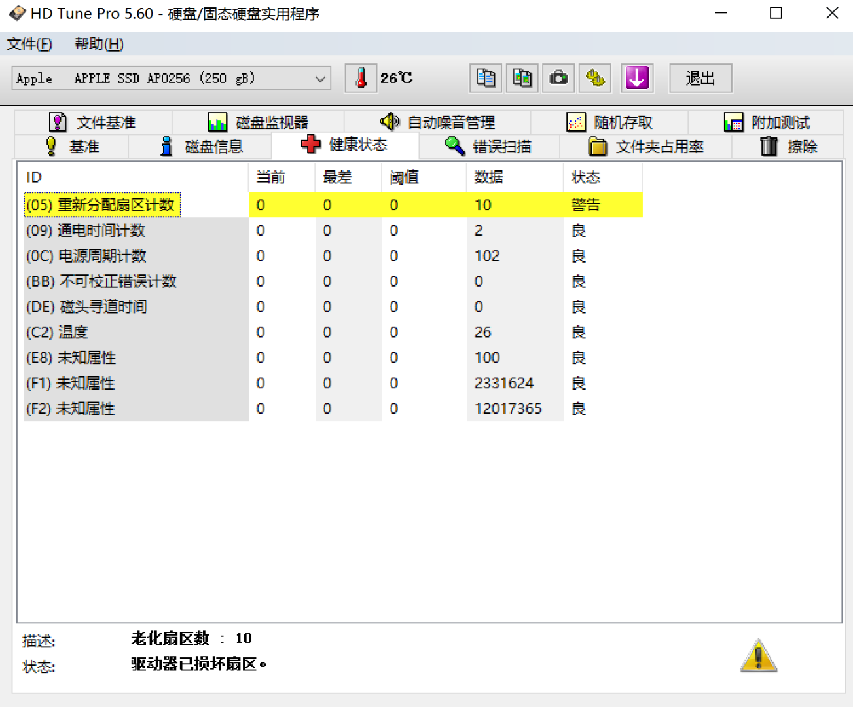
Task: Switch to the 文件基准 tab
Action: [93, 122]
